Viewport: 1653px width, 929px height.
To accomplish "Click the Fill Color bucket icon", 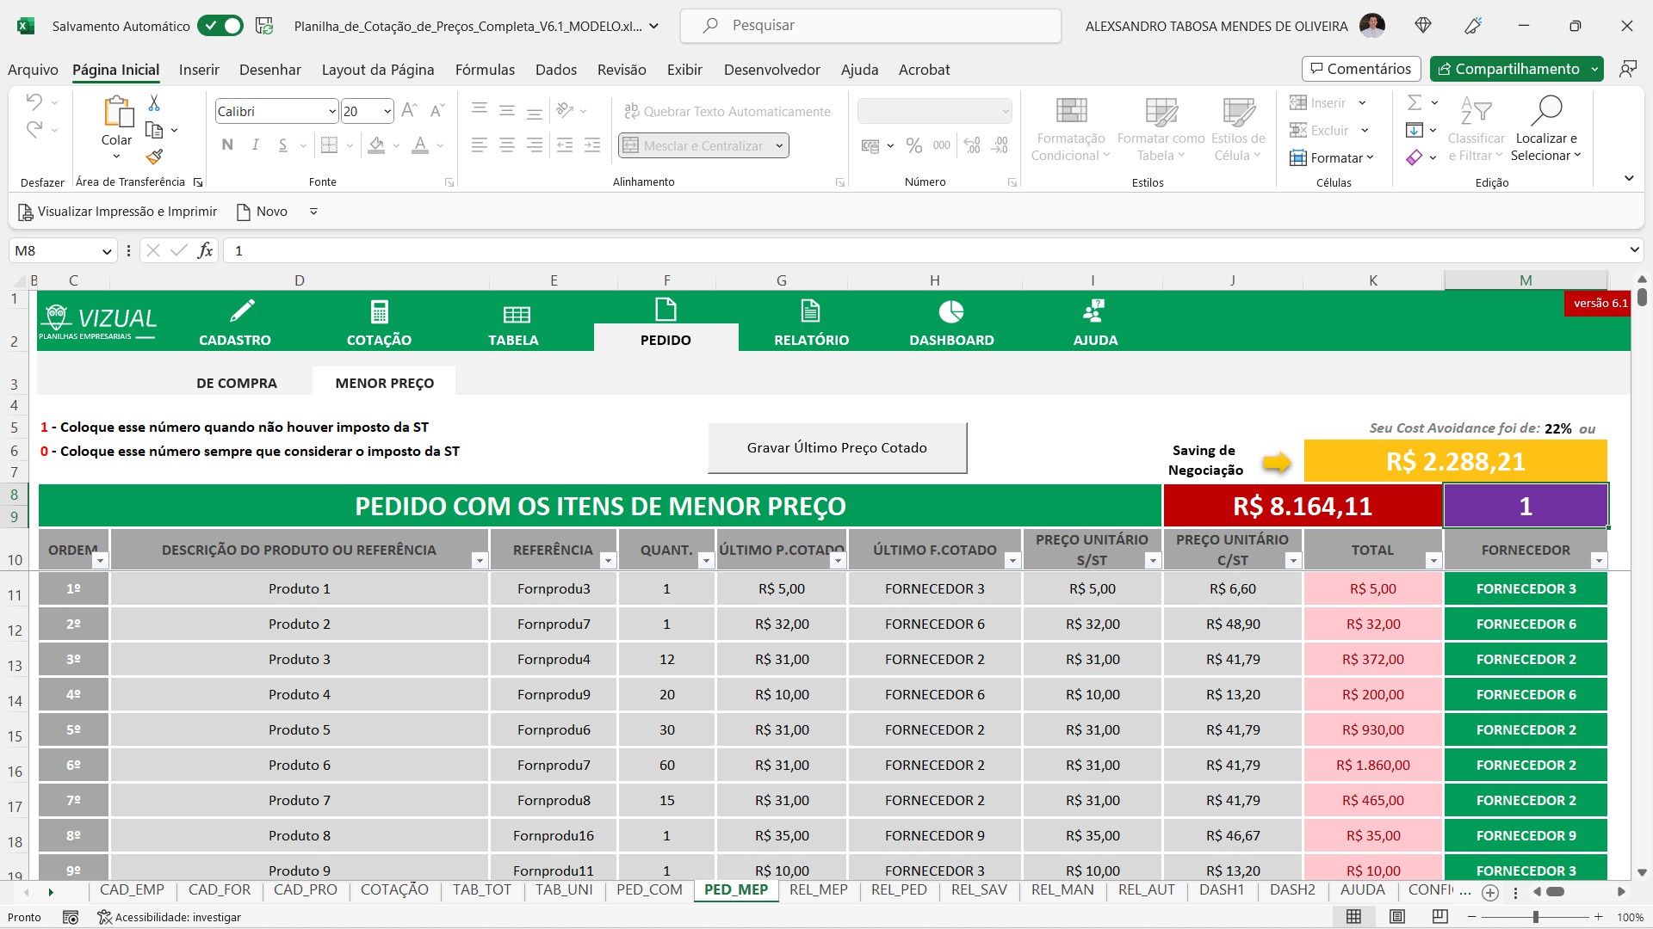I will pos(376,145).
